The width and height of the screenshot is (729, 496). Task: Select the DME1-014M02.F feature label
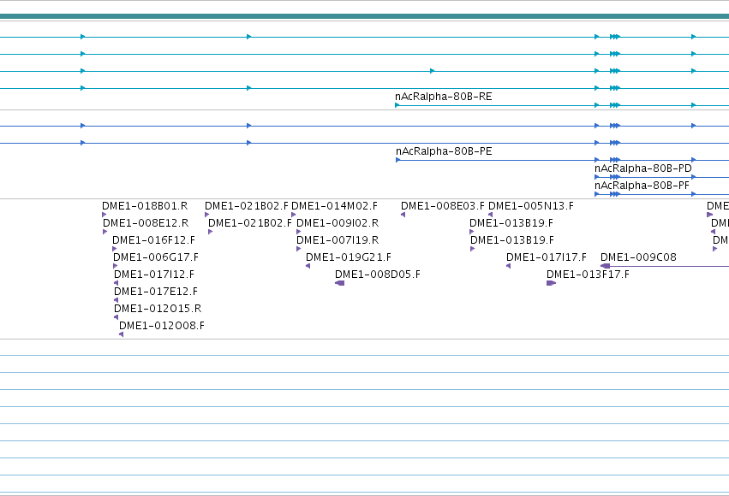(x=334, y=206)
